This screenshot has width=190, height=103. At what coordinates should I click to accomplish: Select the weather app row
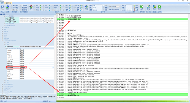(30, 79)
